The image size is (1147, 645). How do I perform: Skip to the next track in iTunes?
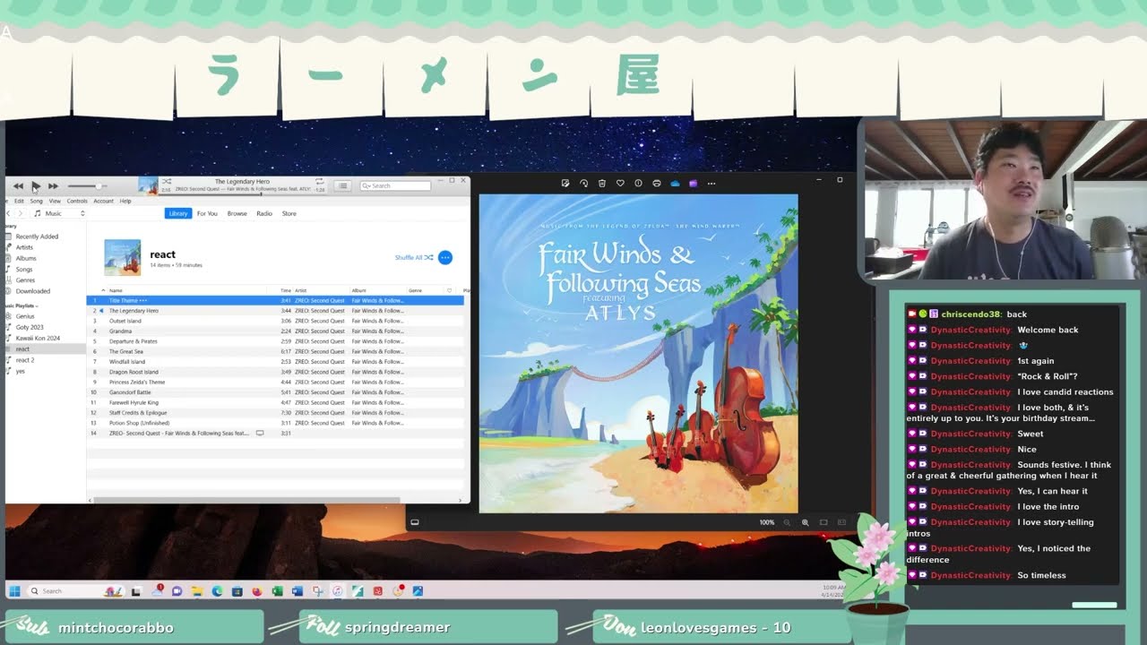point(53,186)
